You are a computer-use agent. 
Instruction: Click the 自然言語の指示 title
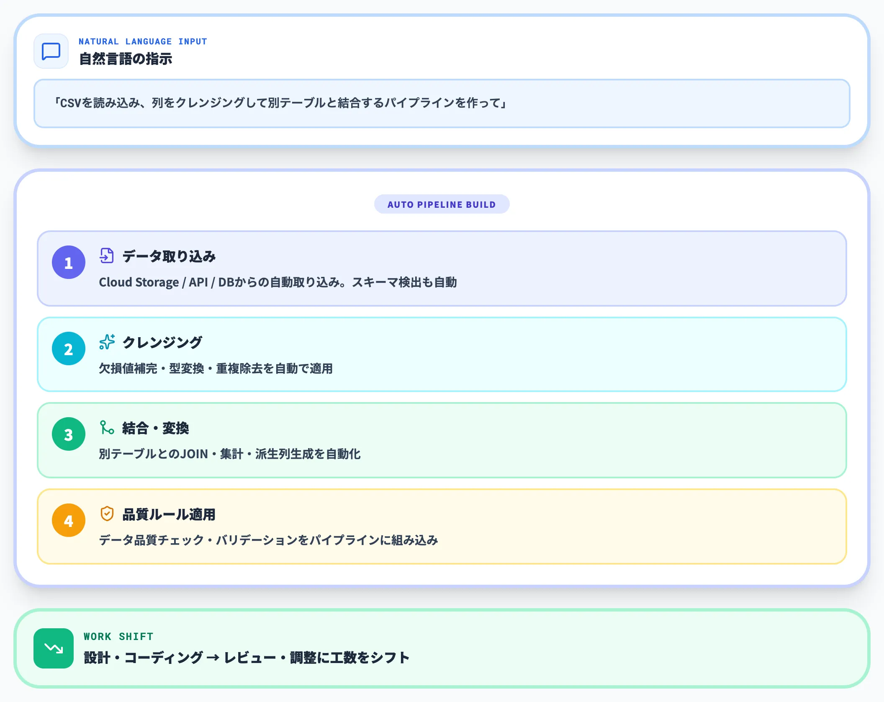click(126, 59)
